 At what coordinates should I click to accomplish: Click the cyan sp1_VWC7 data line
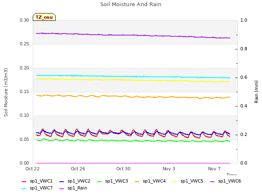(133, 76)
